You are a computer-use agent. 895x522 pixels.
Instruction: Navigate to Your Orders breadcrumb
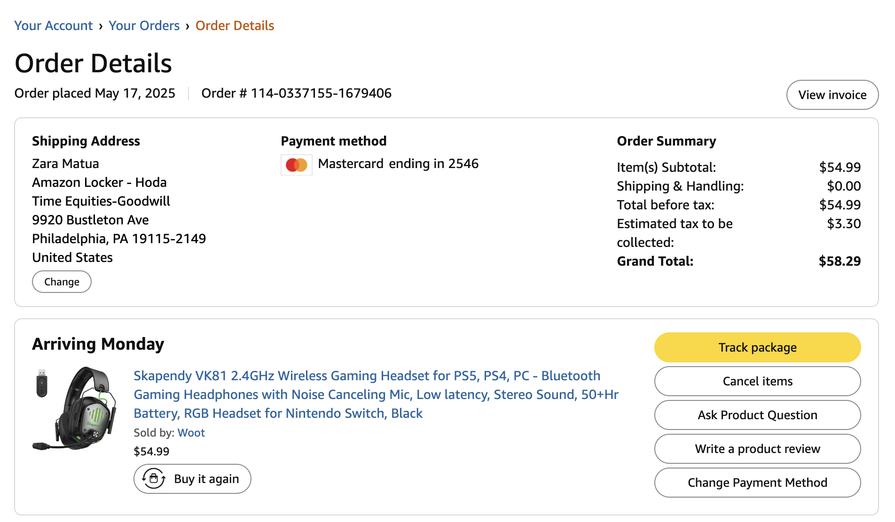tap(144, 25)
